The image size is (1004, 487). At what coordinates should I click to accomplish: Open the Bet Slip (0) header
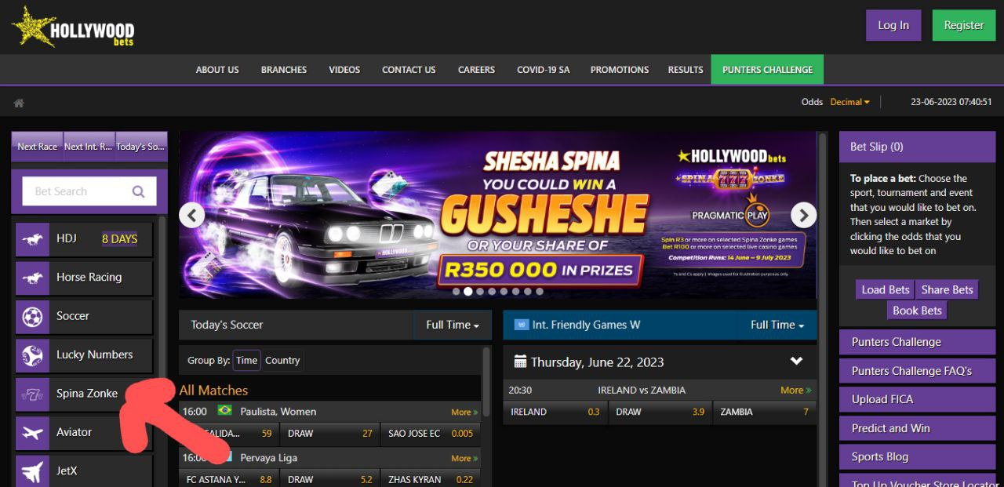pyautogui.click(x=916, y=147)
